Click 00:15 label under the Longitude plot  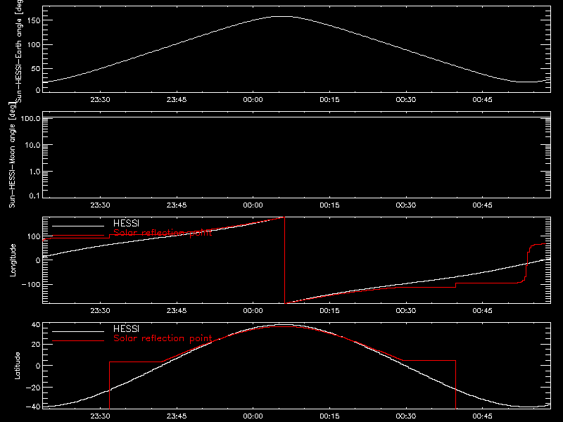[x=329, y=310]
